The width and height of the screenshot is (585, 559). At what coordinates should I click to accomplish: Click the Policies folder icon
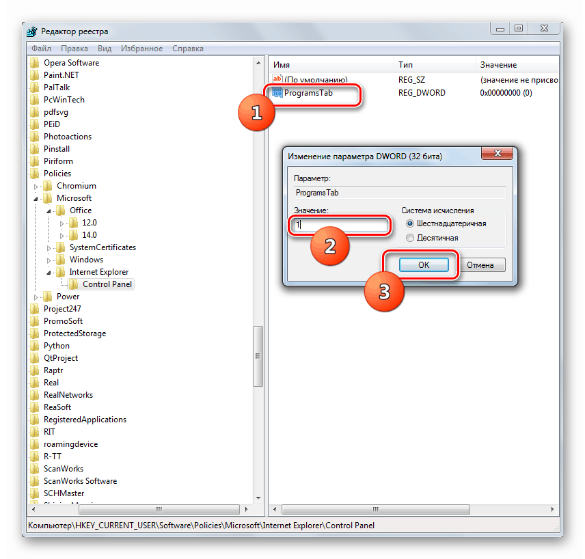[x=34, y=174]
